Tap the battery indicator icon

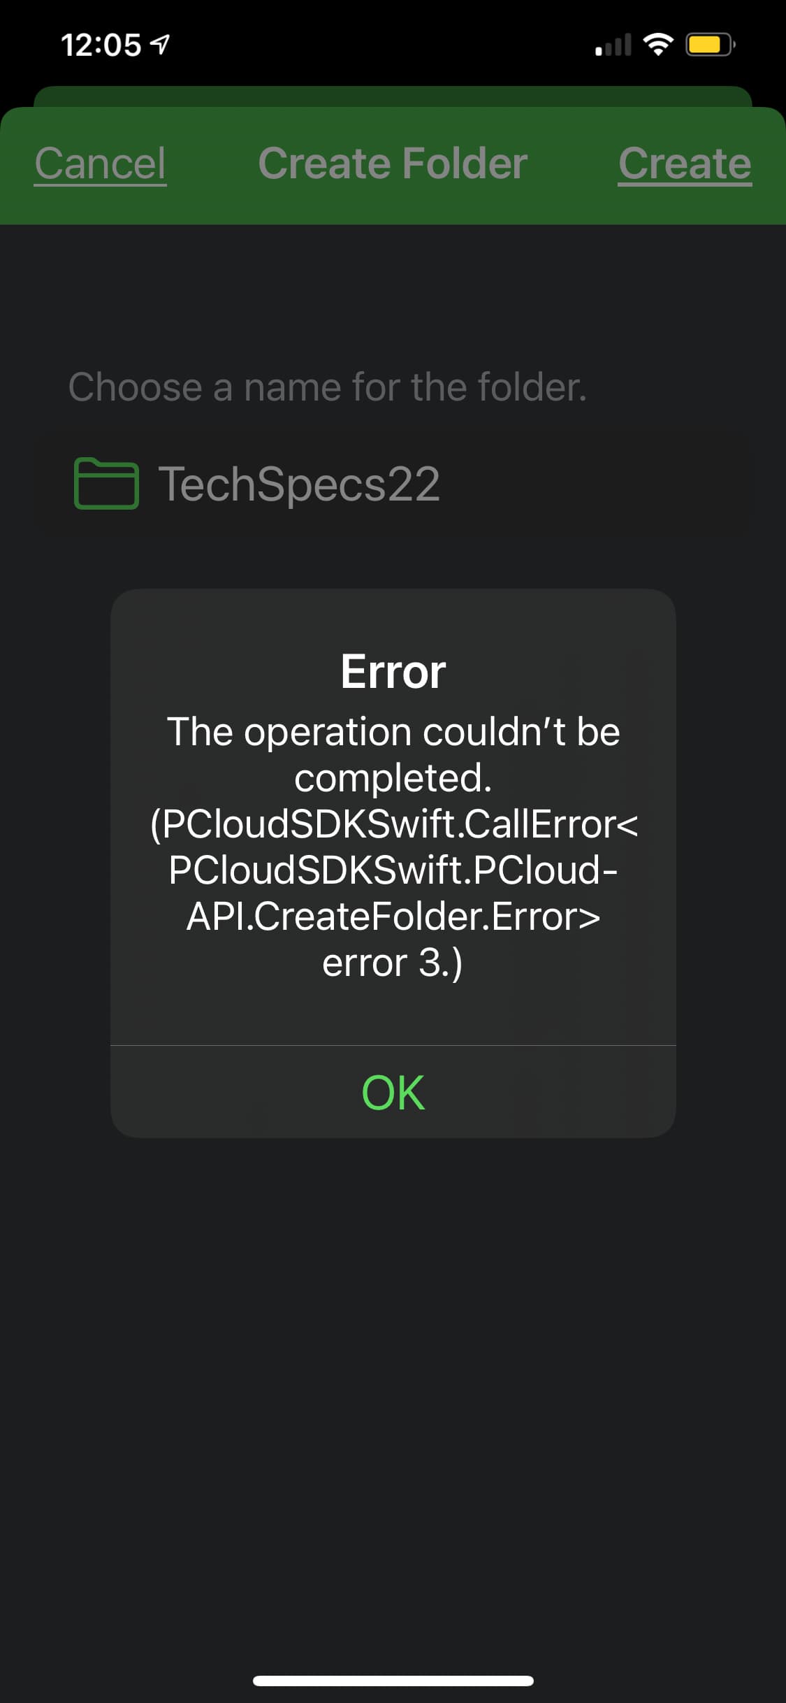click(x=710, y=45)
